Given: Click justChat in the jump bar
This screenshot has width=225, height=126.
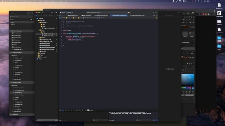Looking at the screenshot, I should pyautogui.click(x=62, y=18).
